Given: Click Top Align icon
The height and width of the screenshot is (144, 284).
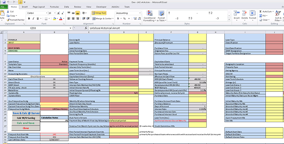Looking at the screenshot, I should [69, 13].
